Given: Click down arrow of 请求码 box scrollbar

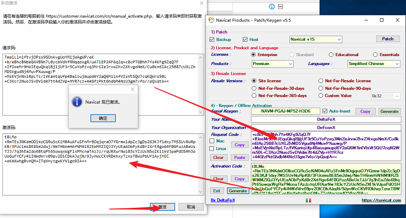Looking at the screenshot, I should [x=201, y=112].
